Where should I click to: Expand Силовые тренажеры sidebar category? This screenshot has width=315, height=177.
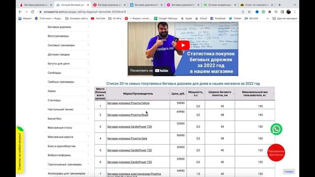[88, 45]
